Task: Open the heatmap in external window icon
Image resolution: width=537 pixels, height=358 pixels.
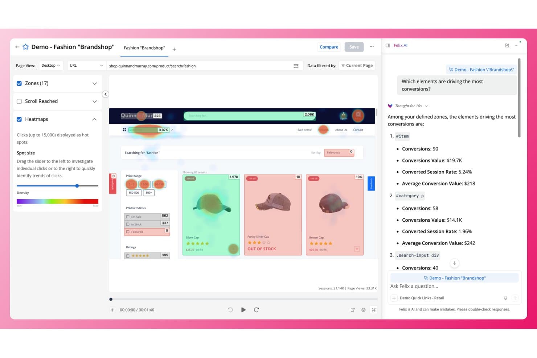Action: click(352, 310)
